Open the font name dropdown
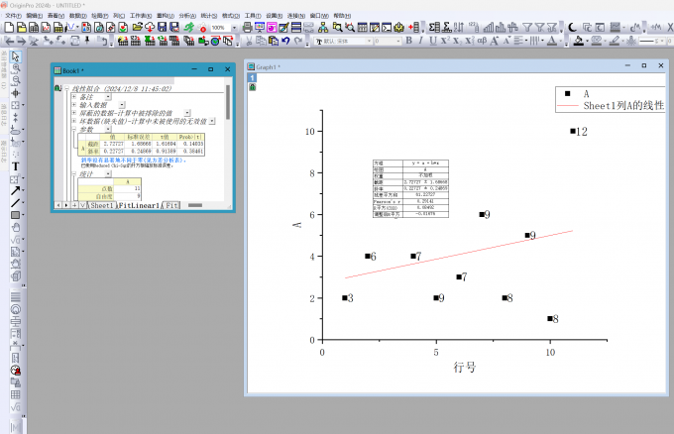This screenshot has height=434, width=674. pos(369,41)
